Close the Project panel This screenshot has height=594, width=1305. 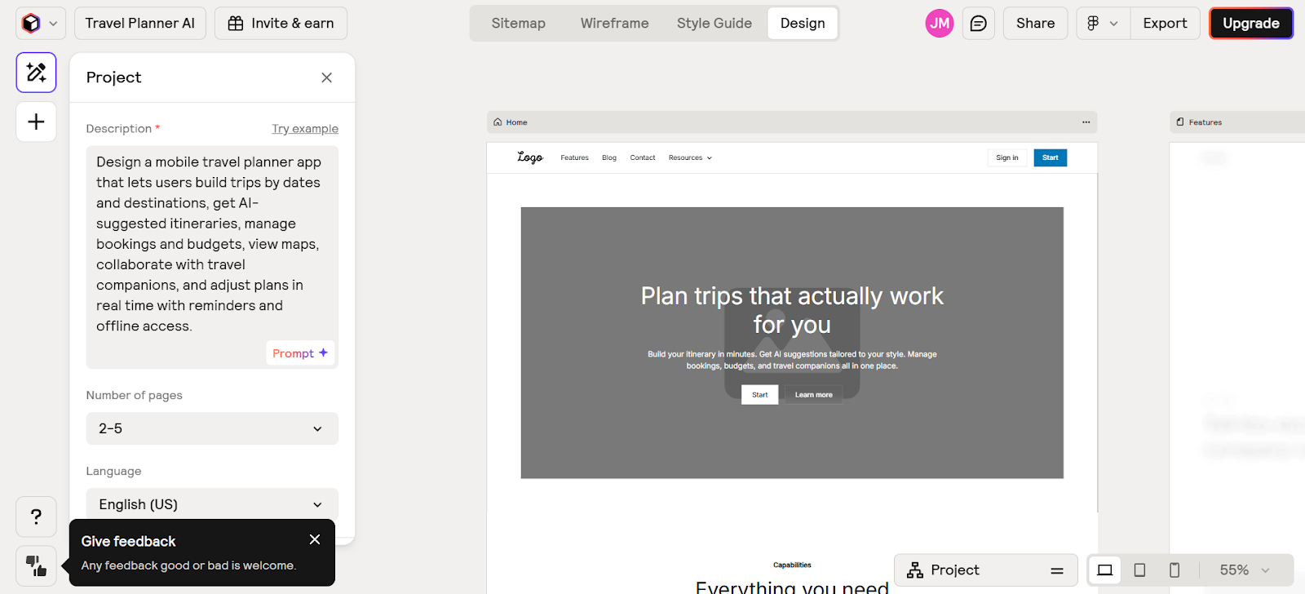click(326, 78)
